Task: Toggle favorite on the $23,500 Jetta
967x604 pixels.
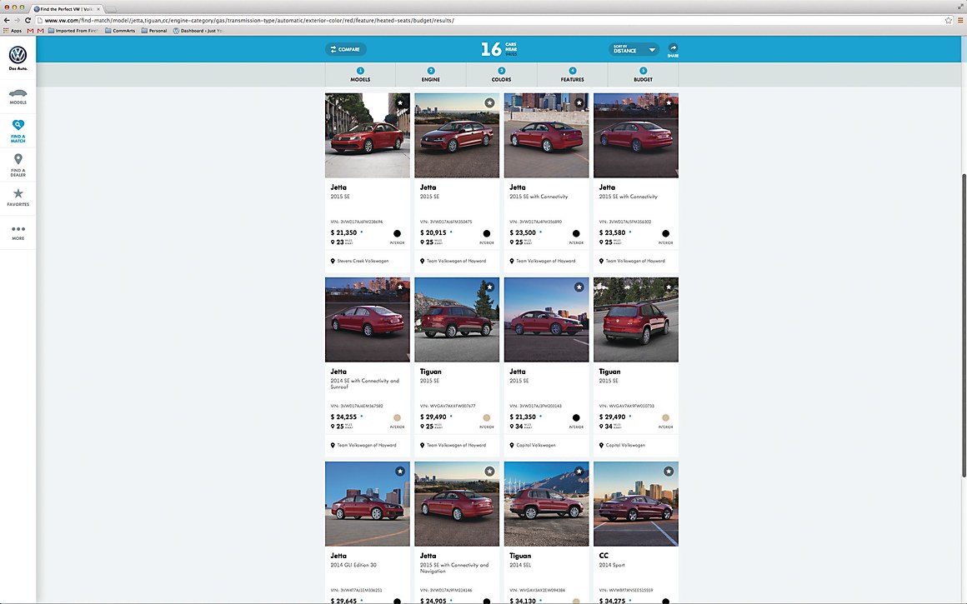Action: (x=579, y=103)
